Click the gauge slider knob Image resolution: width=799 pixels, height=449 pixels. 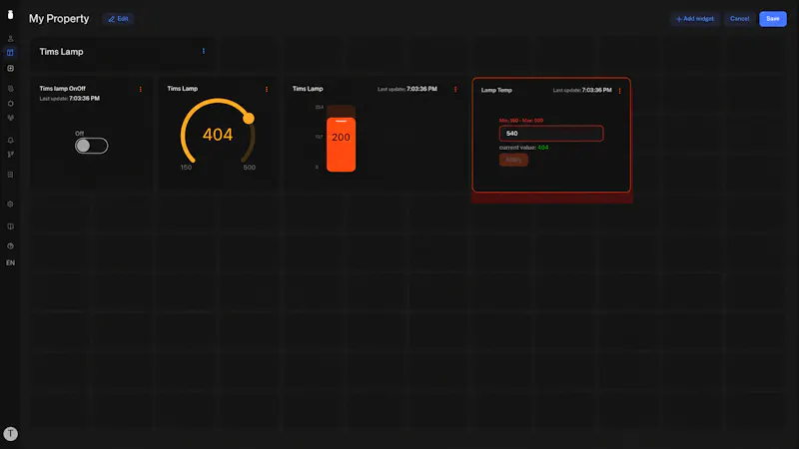(x=249, y=119)
